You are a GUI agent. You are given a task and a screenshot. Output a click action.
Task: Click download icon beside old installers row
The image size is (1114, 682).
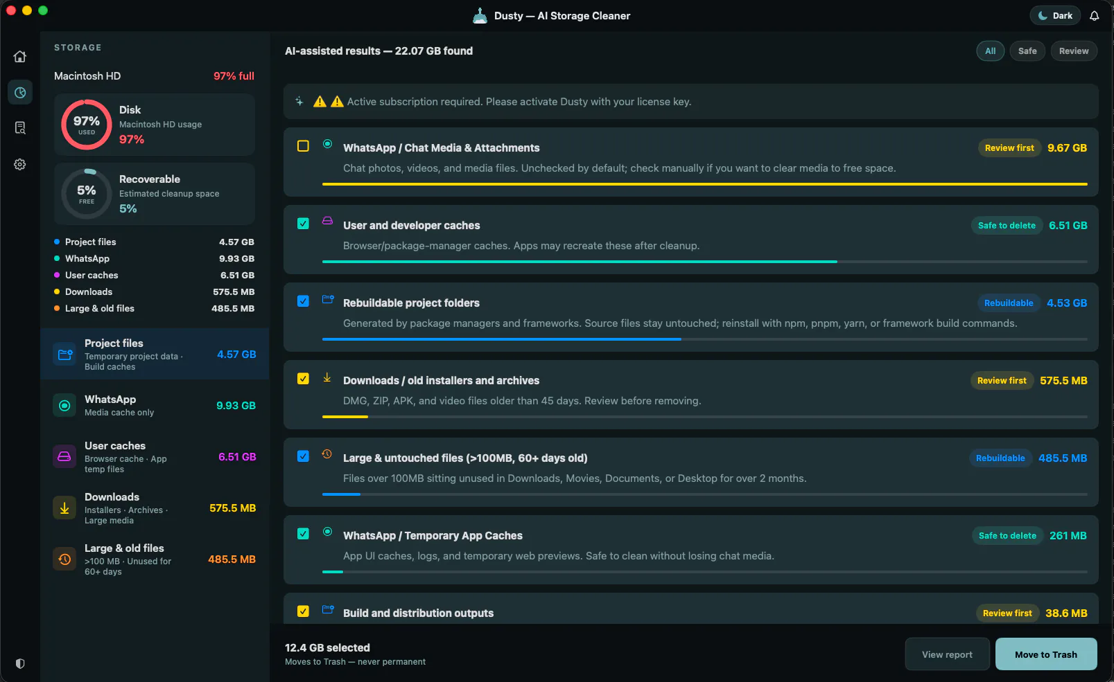click(327, 377)
